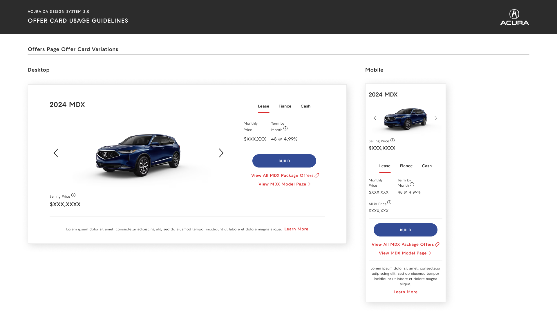Click chevron after desktop View MDX Model Page
The width and height of the screenshot is (557, 313).
coord(309,184)
